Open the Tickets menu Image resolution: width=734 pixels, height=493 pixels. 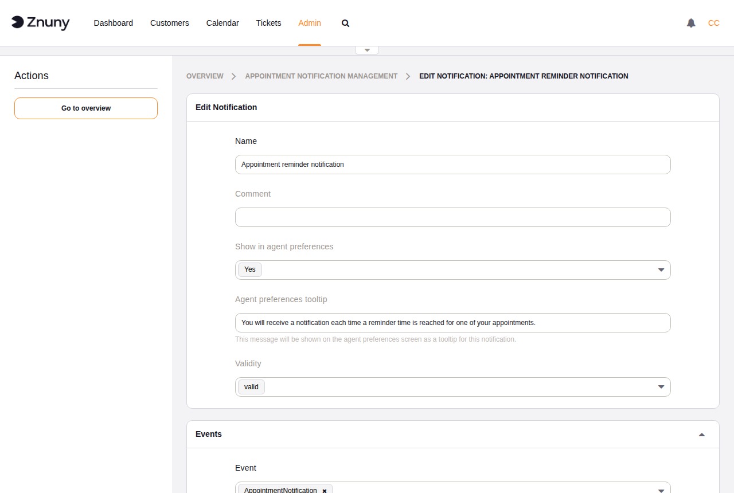click(268, 23)
